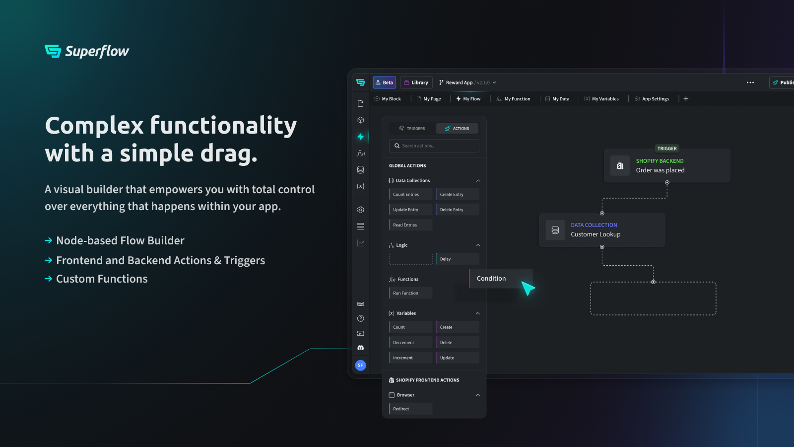Screen dimensions: 794x447
Task: Open the analytics chart icon in the sidebar
Action: click(x=361, y=243)
